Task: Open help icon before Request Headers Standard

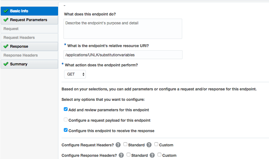Action: click(118, 145)
